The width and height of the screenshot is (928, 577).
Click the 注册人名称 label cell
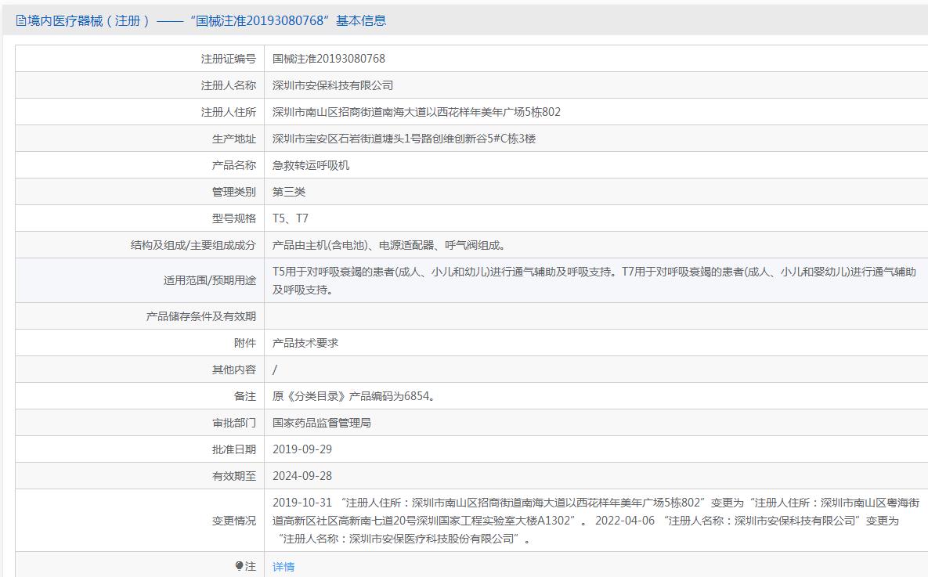coord(139,85)
